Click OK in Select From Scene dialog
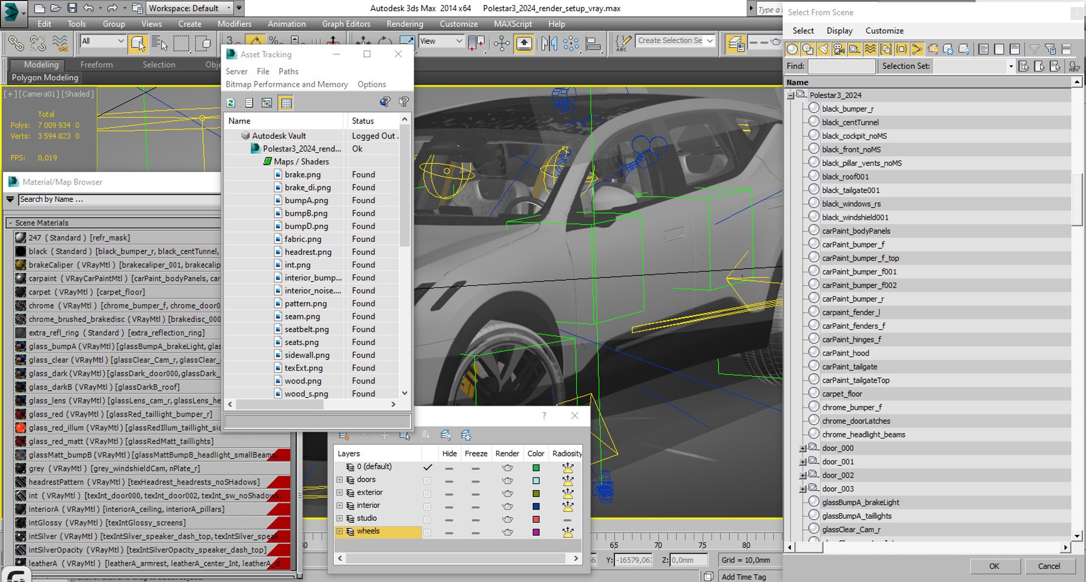 point(994,566)
